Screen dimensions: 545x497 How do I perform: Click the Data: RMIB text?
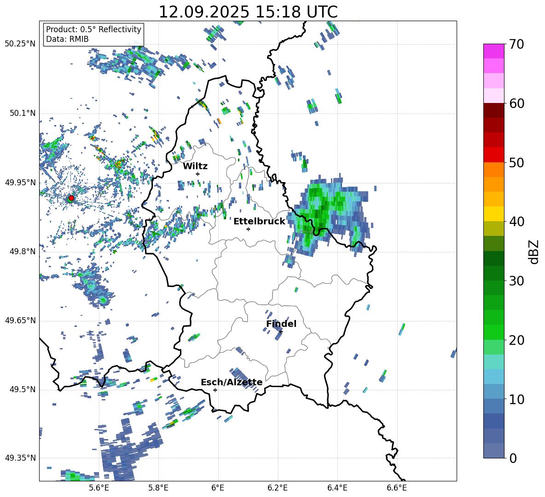[x=67, y=39]
